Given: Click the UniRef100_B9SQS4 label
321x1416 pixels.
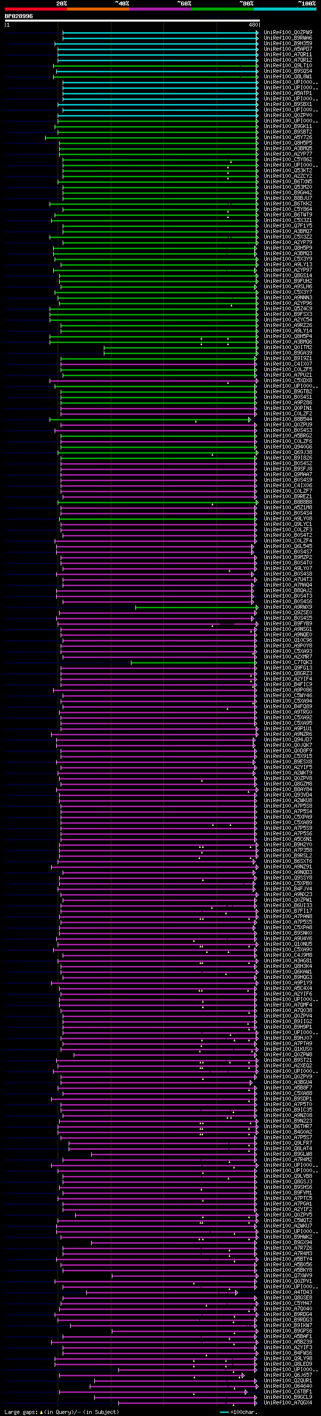Looking at the screenshot, I should coord(288,71).
